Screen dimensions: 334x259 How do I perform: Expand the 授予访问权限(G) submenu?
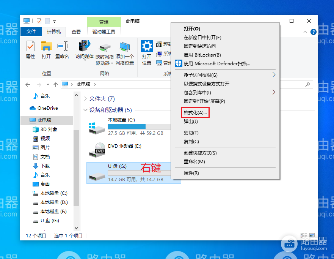tap(225, 75)
